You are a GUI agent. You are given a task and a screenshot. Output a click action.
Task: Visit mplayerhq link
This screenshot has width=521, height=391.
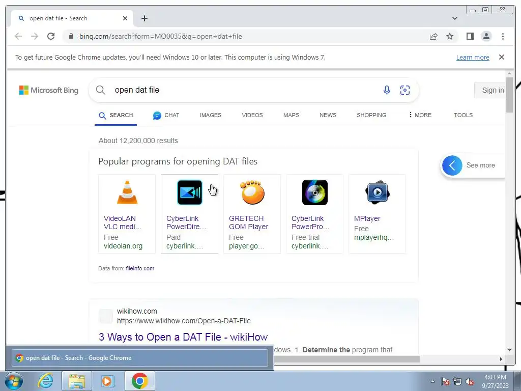click(374, 237)
